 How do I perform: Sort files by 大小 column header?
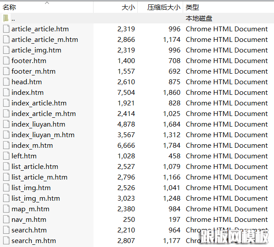tap(128, 7)
